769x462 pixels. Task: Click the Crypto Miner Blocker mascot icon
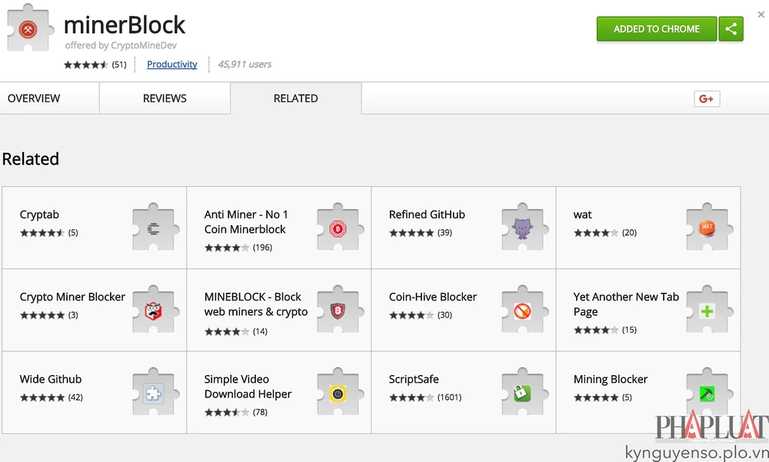click(x=154, y=311)
